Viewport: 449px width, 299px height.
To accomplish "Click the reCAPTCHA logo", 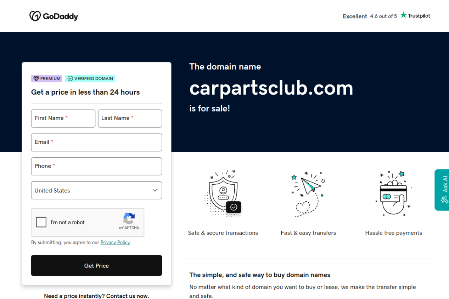I will pyautogui.click(x=129, y=219).
